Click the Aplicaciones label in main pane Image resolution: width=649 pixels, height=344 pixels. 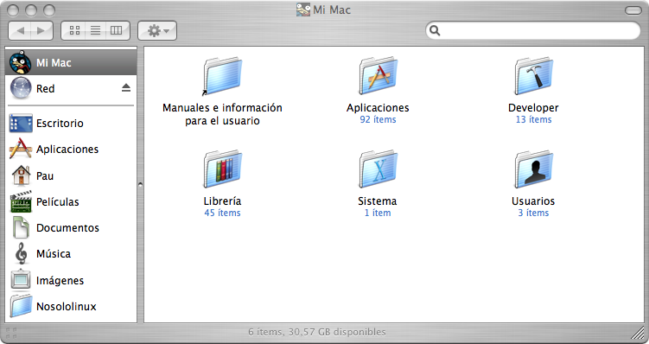[x=378, y=108]
